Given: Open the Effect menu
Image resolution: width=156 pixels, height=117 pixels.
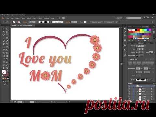Looking at the screenshot, I should 34,18.
